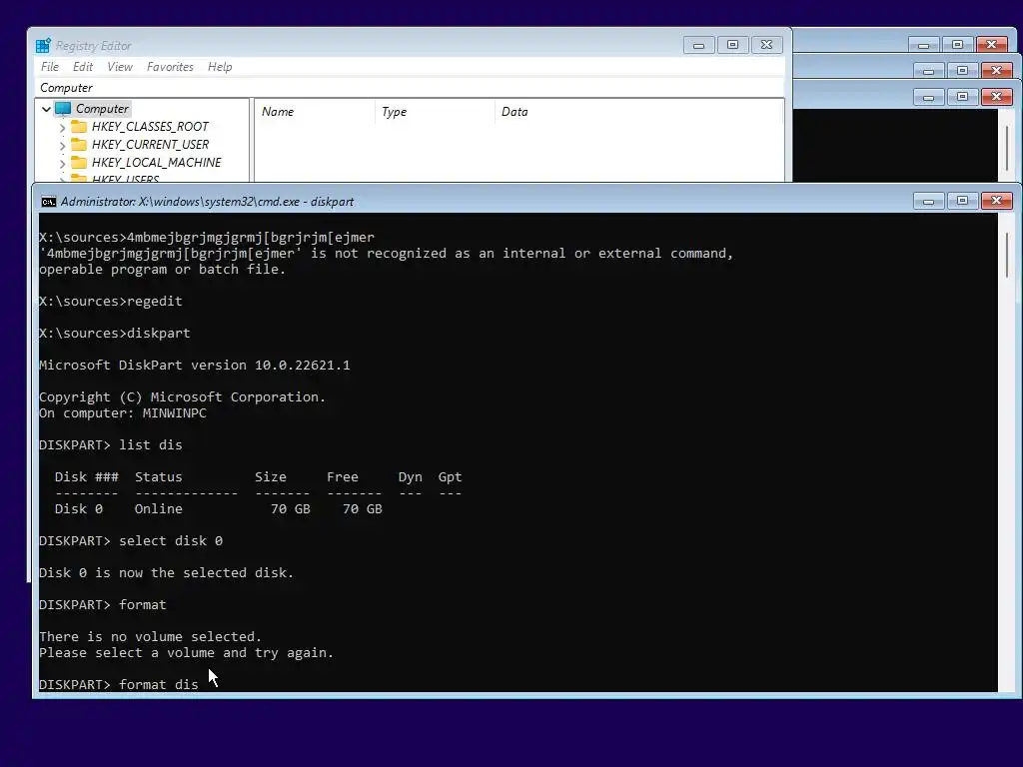Screen dimensions: 1023x767
Task: Click the Computer node monitor icon
Action: click(x=63, y=108)
